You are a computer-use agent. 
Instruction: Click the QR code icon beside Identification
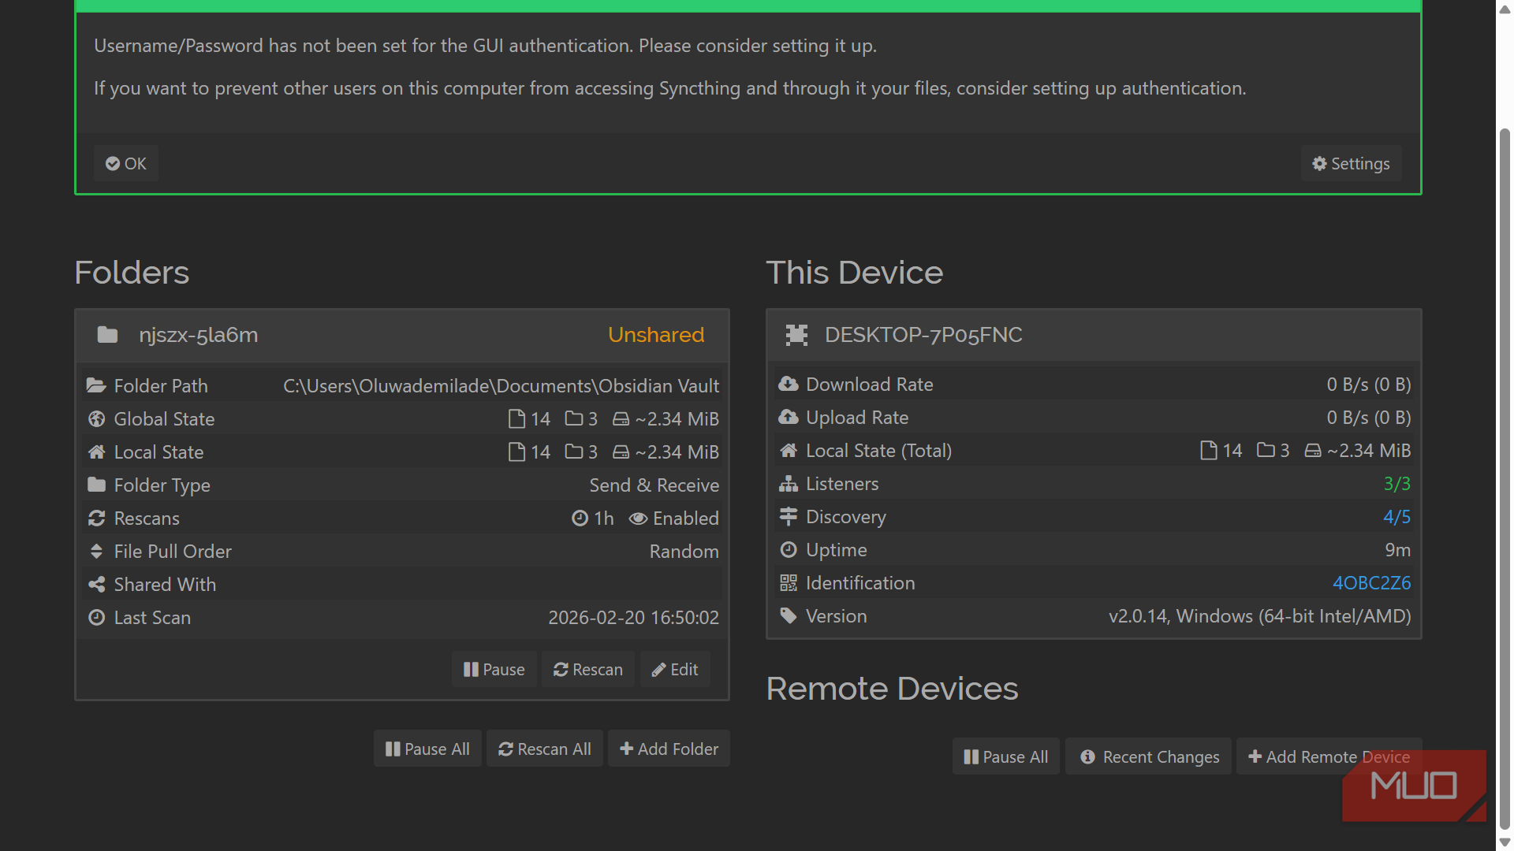pyautogui.click(x=789, y=582)
